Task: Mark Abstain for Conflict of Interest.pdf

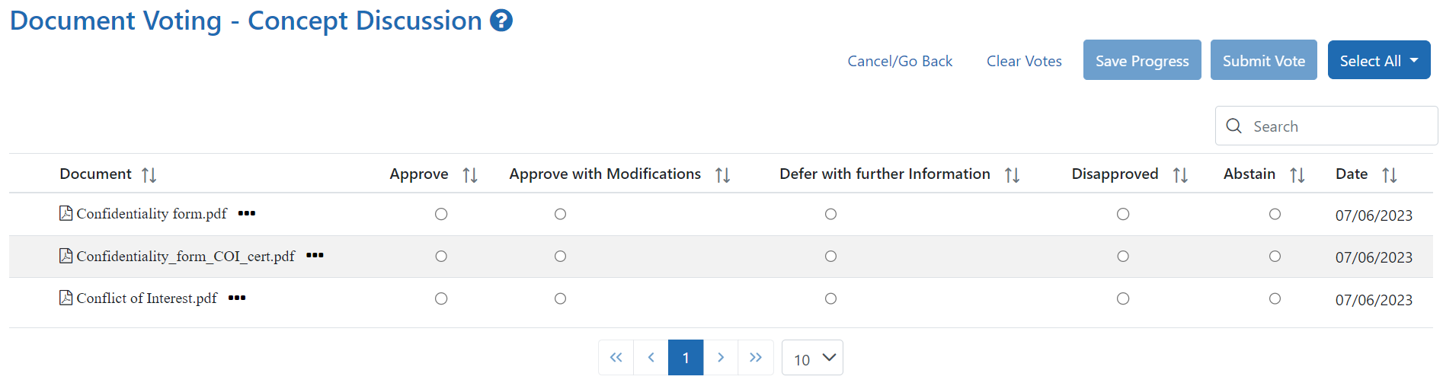Action: tap(1275, 298)
